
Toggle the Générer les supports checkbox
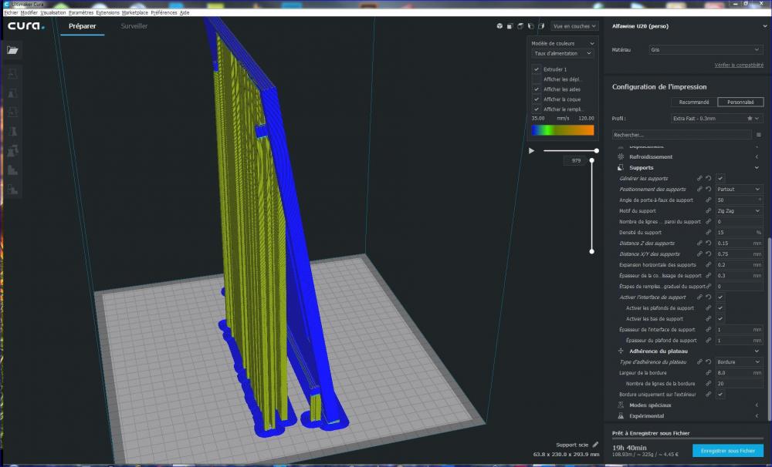[x=720, y=179]
